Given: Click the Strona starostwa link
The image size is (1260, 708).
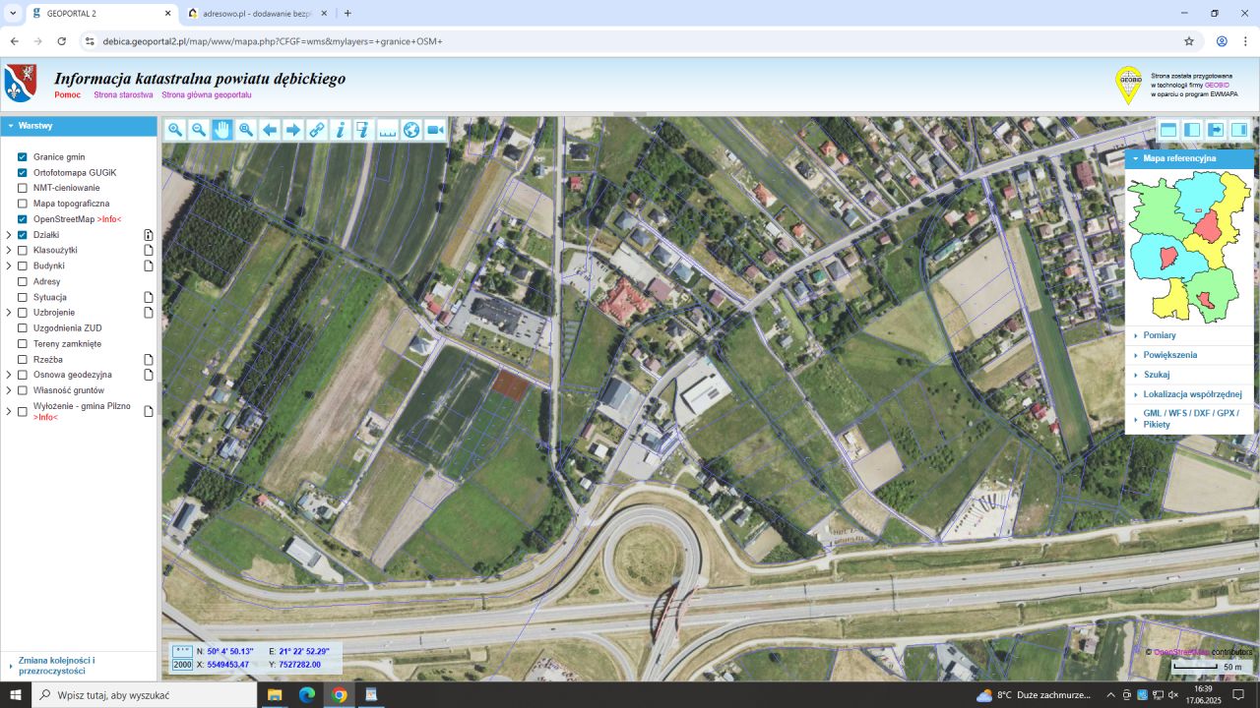Looking at the screenshot, I should pyautogui.click(x=123, y=95).
